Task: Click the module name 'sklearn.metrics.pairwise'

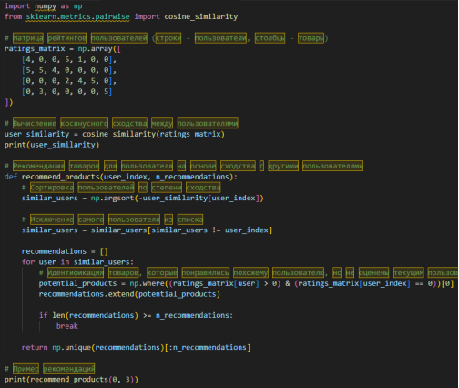Action: 77,16
